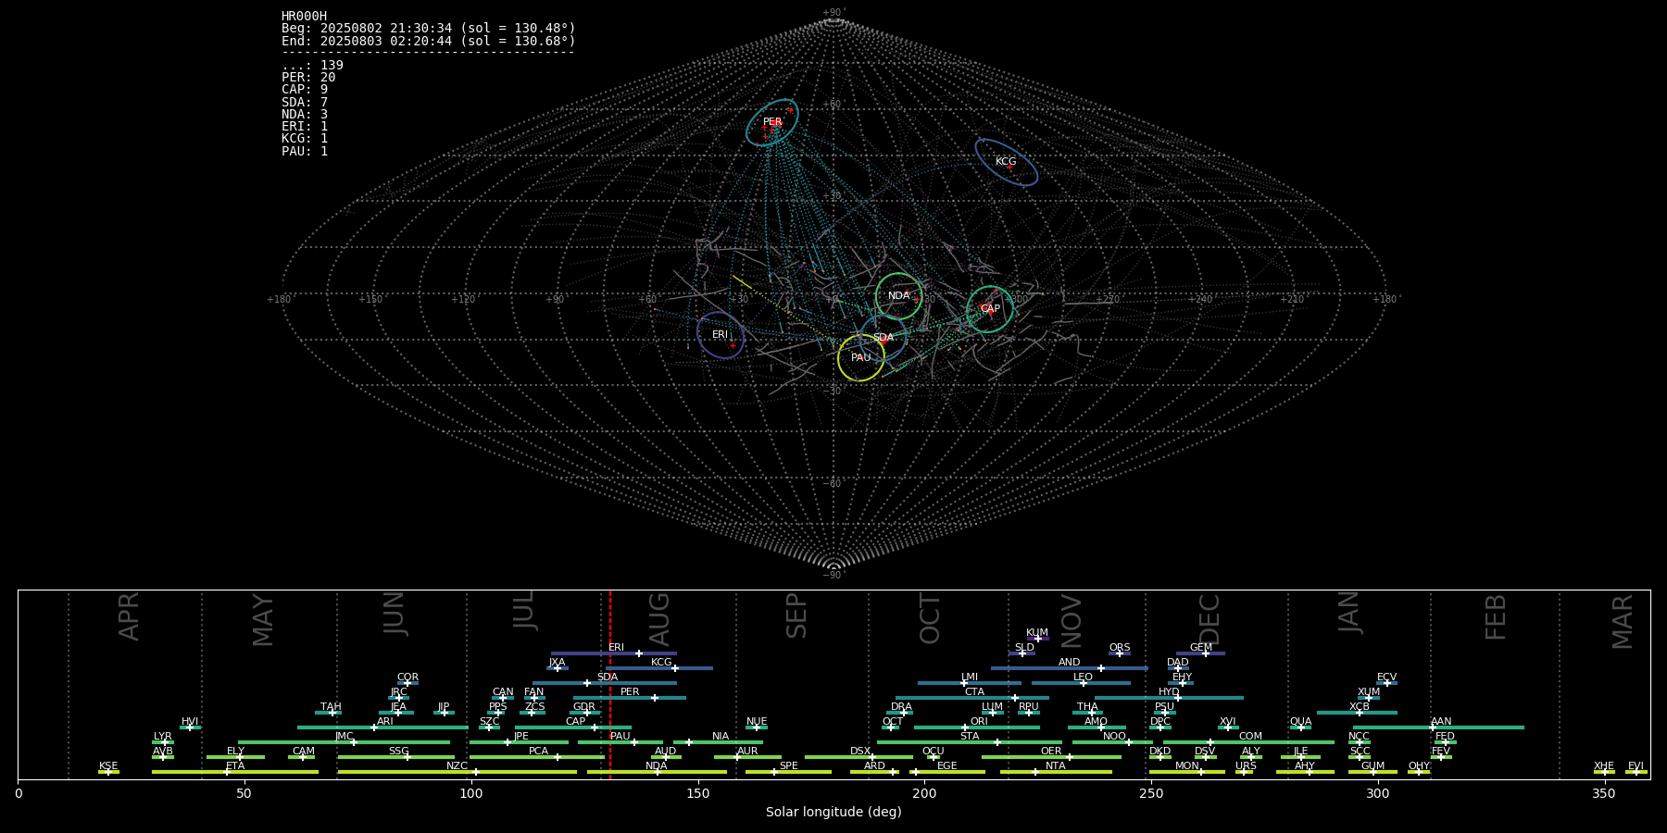The width and height of the screenshot is (1667, 833).
Task: Click the LMI shower bar in timeline
Action: [970, 683]
